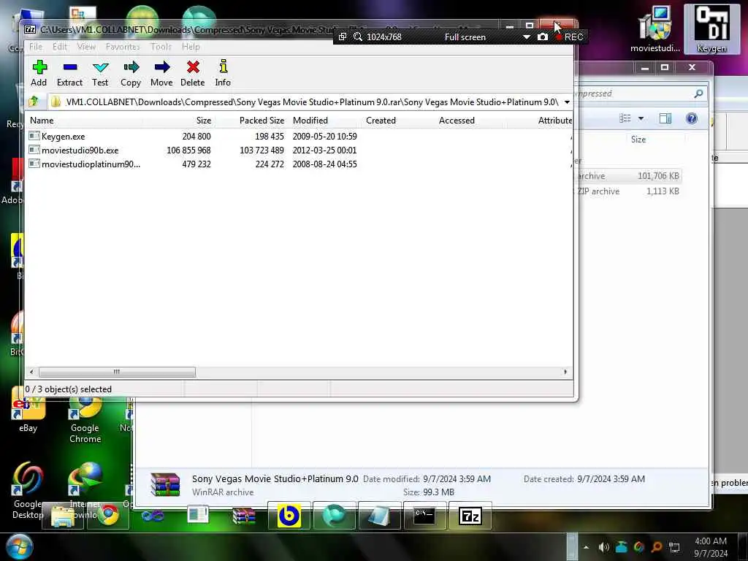Open the 7-Zip taskbar icon
The image size is (748, 561).
coord(470,516)
